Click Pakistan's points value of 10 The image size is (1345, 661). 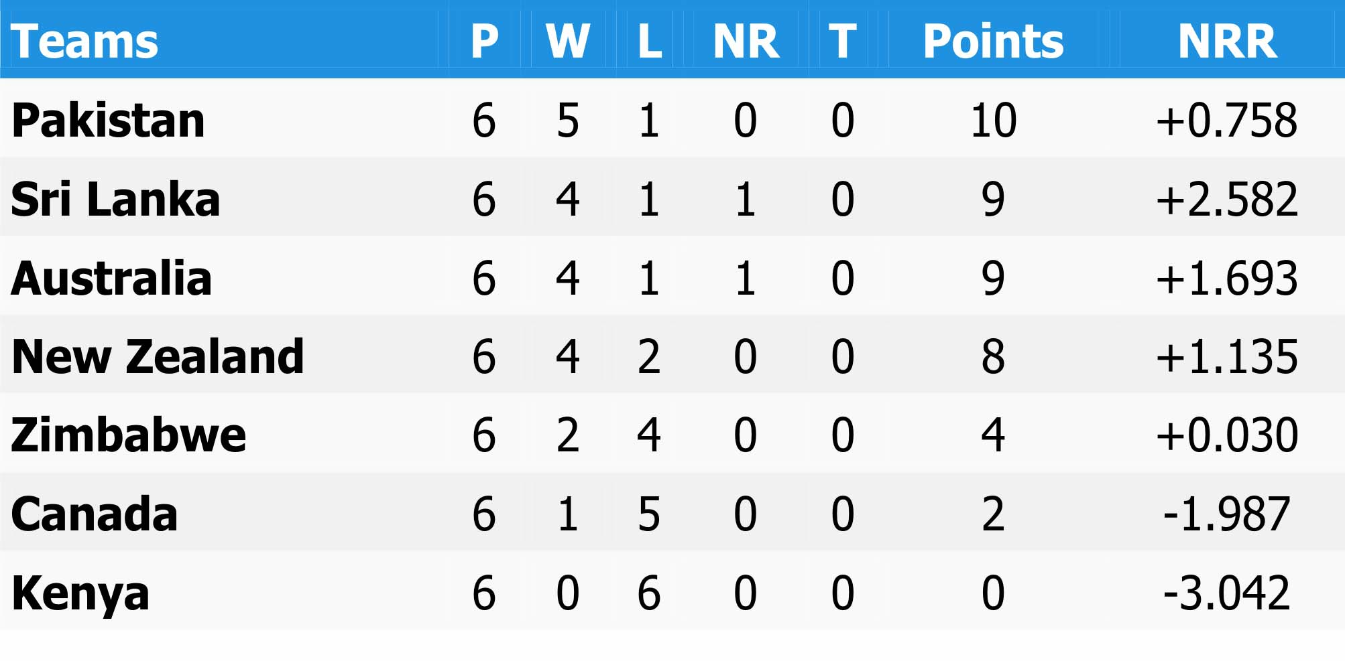pyautogui.click(x=993, y=121)
